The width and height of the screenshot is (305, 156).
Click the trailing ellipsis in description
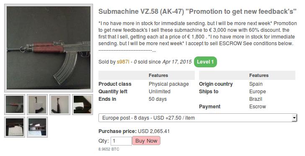154,51
